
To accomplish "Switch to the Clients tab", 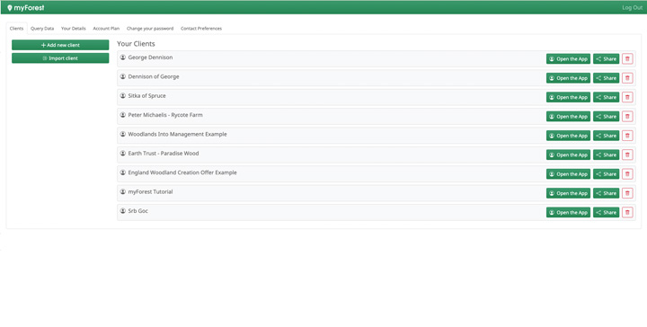I will pos(16,29).
